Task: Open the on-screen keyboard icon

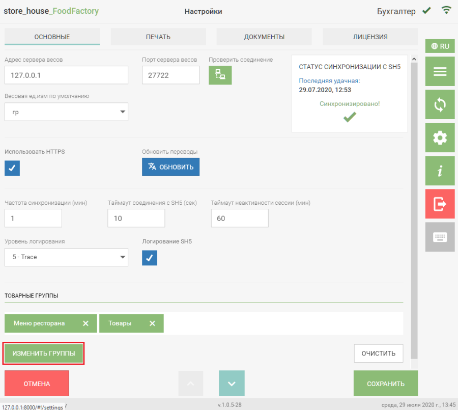Action: [440, 237]
